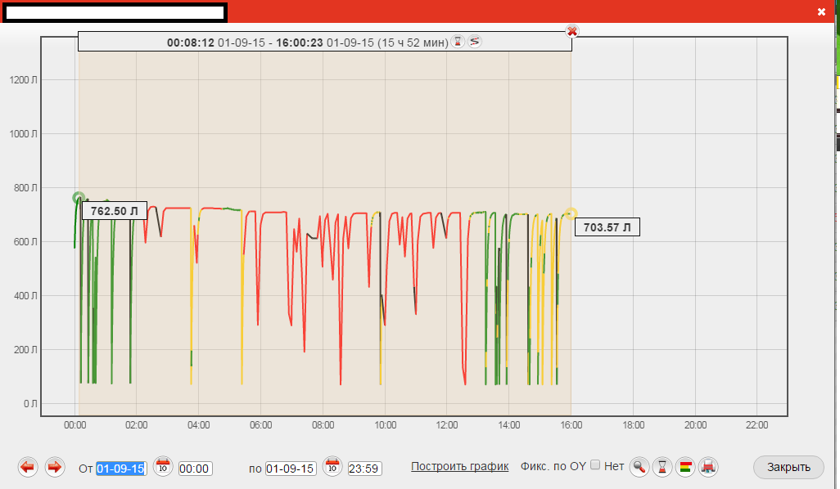Image resolution: width=840 pixels, height=489 pixels.
Task: Click the route track icon in selection header
Action: pyautogui.click(x=475, y=41)
